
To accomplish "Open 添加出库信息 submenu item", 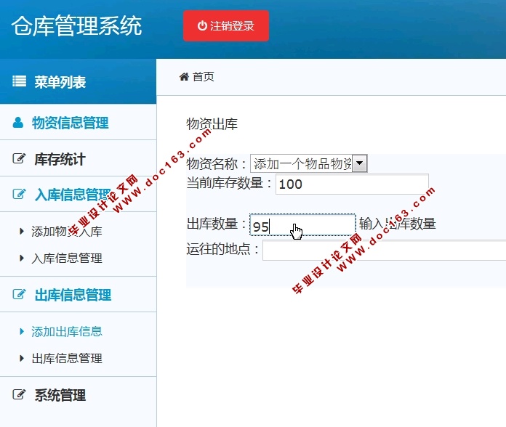I will click(67, 332).
